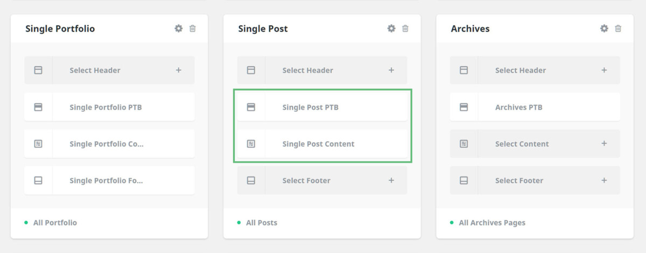Screen dimensions: 646x253
Task: Open settings gear for Single Post
Action: pos(391,28)
